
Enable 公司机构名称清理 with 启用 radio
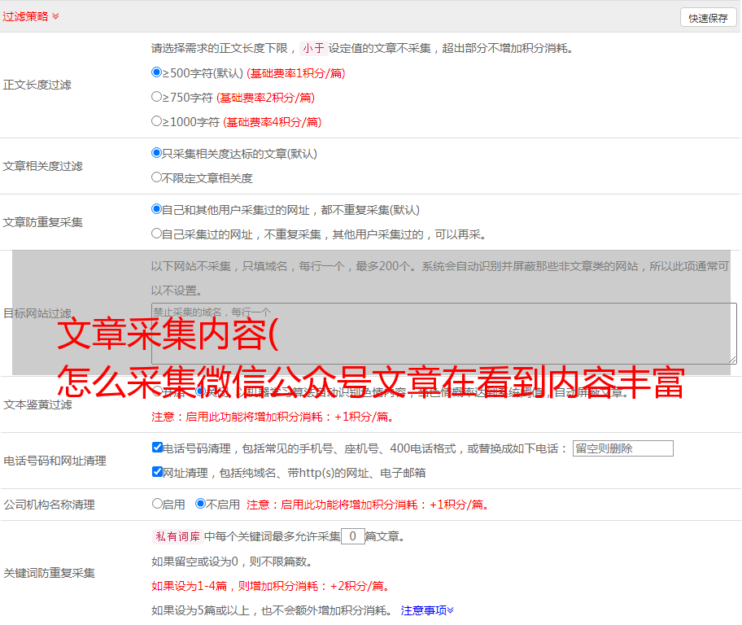[157, 504]
